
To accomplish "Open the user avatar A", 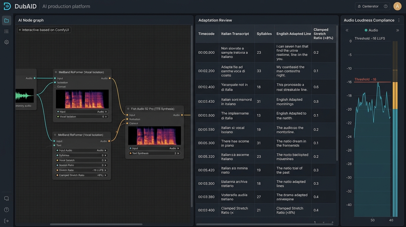I will pos(397,6).
